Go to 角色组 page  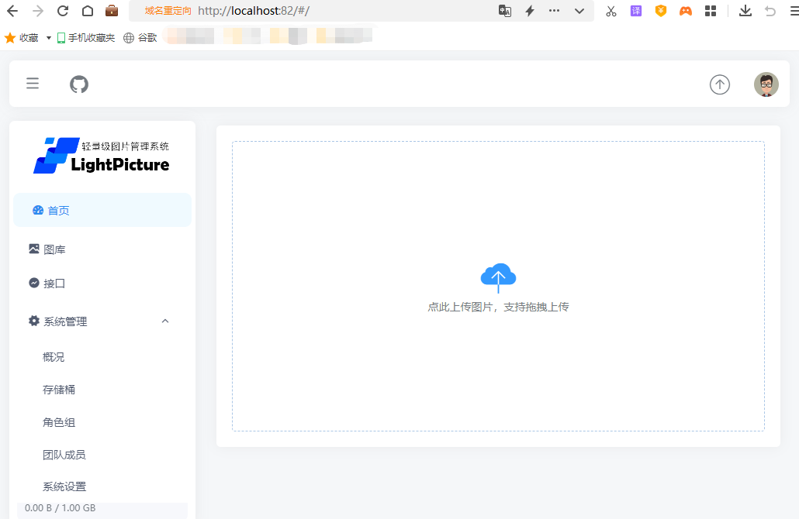pos(59,422)
